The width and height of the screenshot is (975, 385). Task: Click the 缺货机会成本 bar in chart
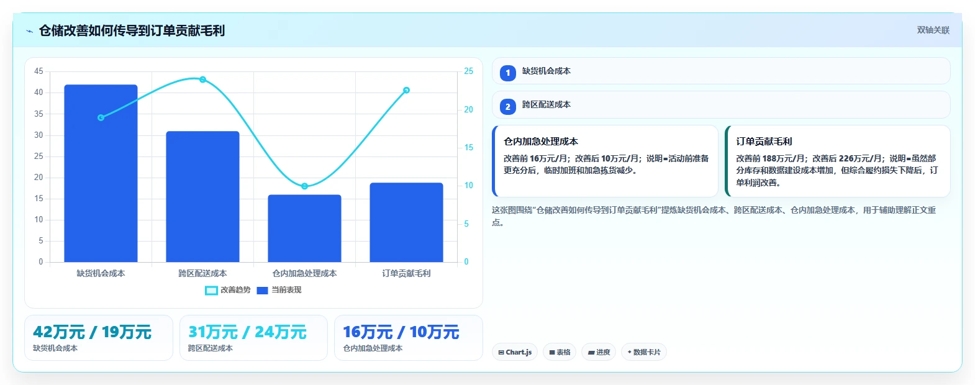(x=101, y=173)
